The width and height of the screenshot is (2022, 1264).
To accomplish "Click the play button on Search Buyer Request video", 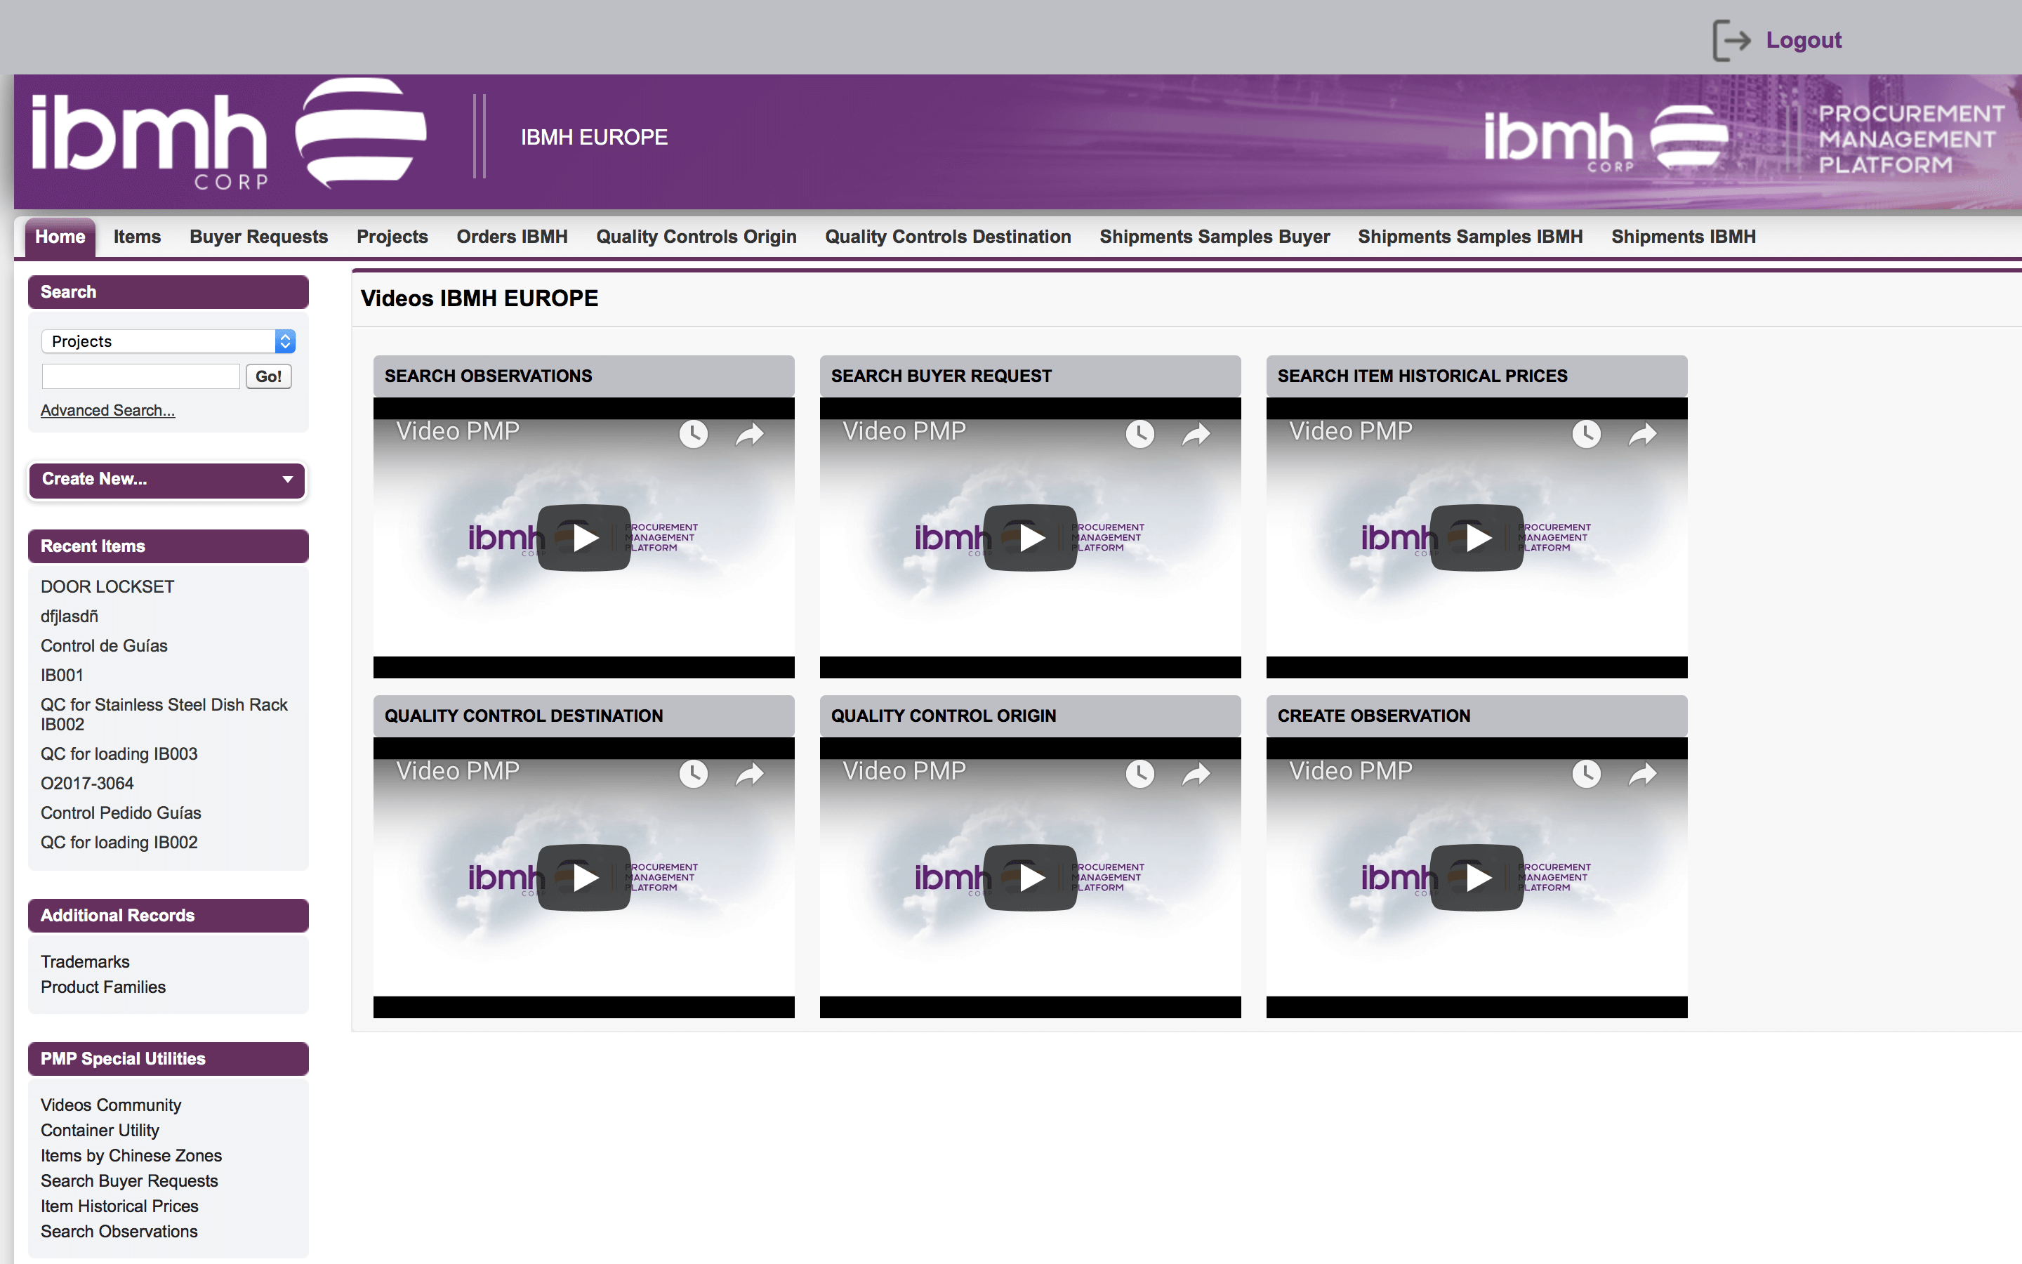I will pos(1028,536).
